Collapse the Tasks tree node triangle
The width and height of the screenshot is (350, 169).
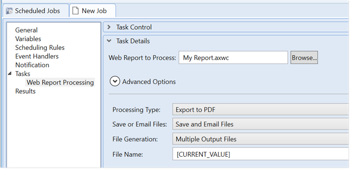[10, 74]
